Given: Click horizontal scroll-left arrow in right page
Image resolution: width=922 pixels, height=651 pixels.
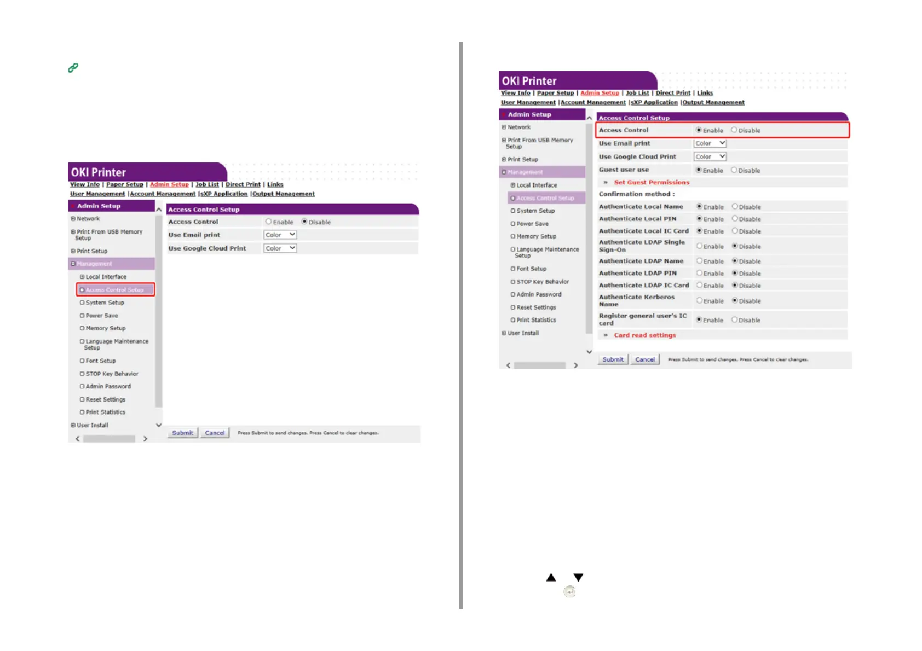Looking at the screenshot, I should click(508, 365).
